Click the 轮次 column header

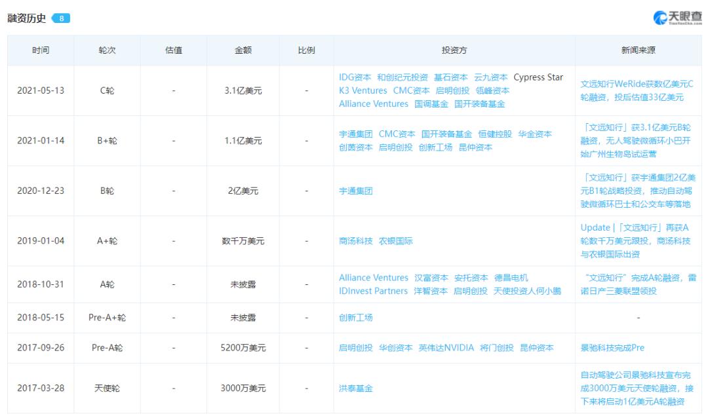(x=107, y=50)
